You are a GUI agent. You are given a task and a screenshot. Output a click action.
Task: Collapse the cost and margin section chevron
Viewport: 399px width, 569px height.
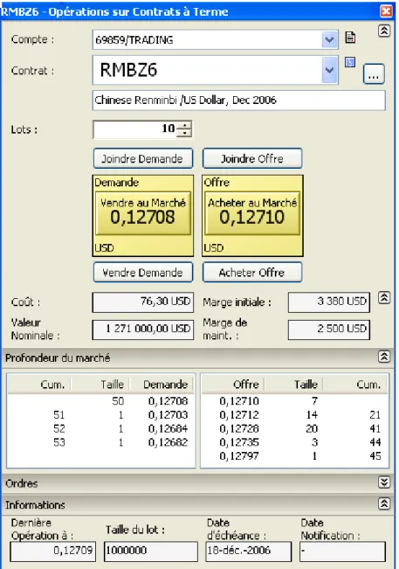pos(384,298)
